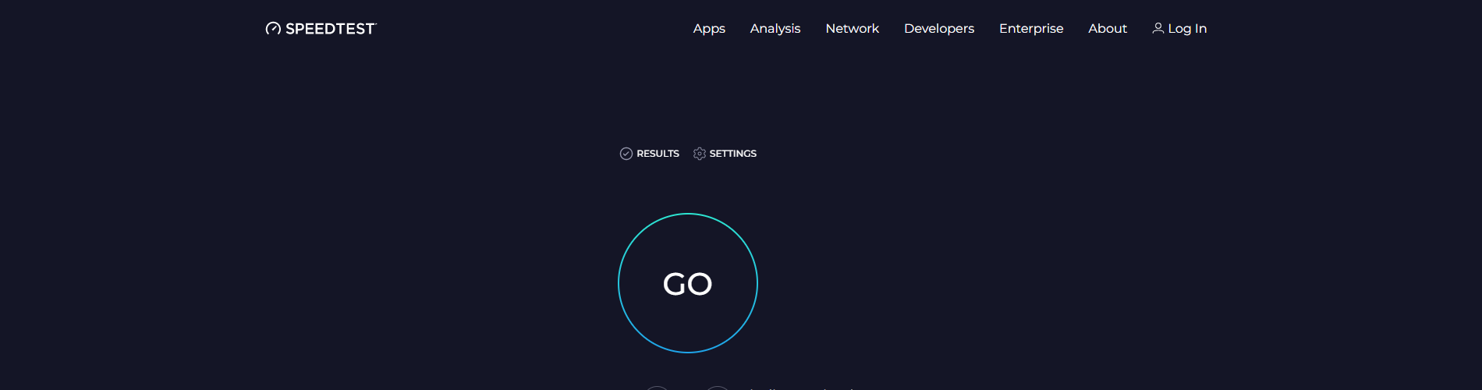
Task: Go to the Network page
Action: pos(853,28)
